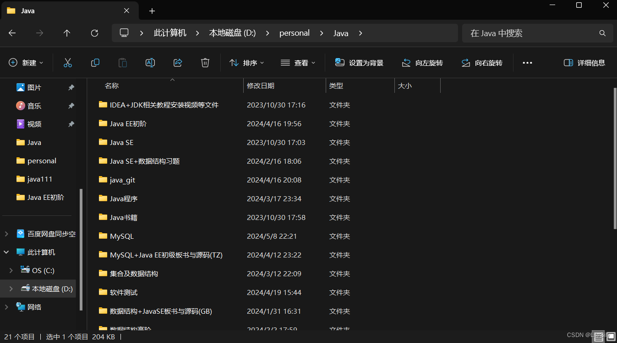Screen dimensions: 617x343
Task: Click the Share icon in toolbar
Action: point(178,63)
